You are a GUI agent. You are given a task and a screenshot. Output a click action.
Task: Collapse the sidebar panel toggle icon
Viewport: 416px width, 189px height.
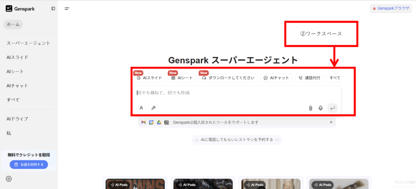(53, 8)
